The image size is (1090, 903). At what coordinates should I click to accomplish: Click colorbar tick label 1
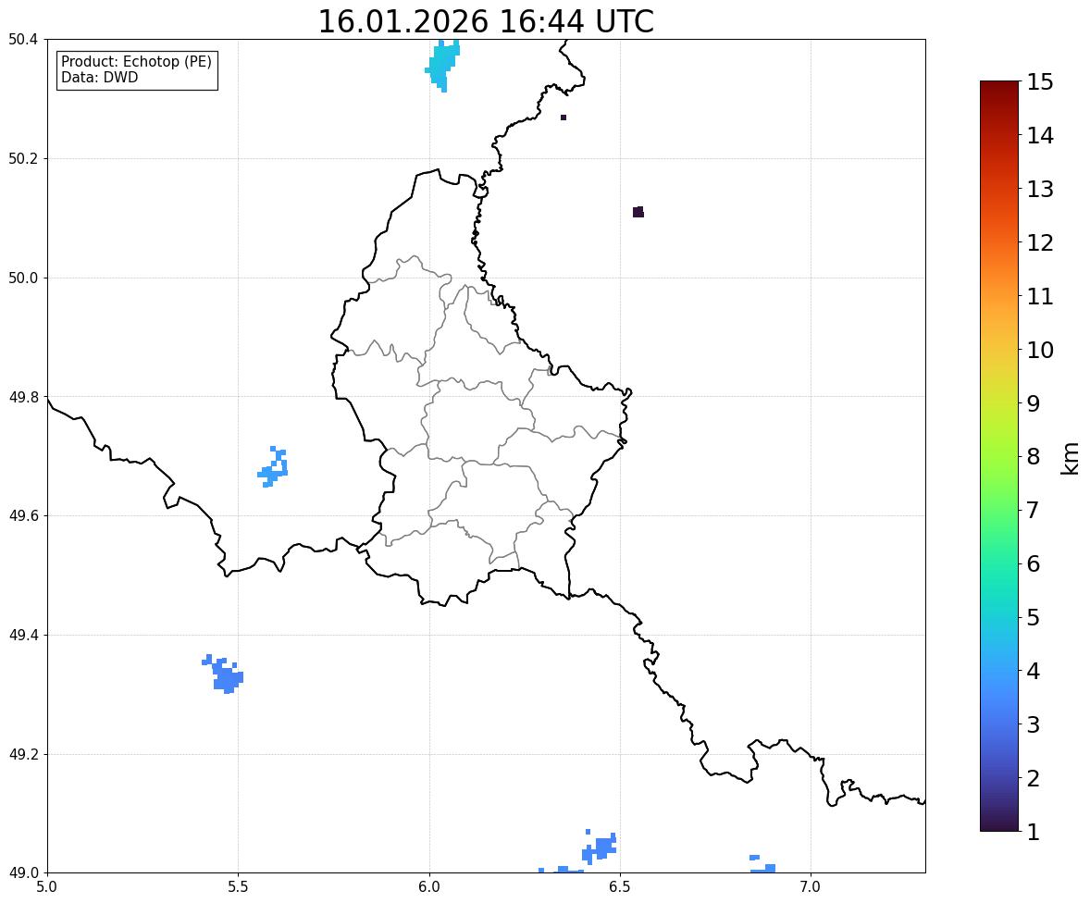[1034, 832]
